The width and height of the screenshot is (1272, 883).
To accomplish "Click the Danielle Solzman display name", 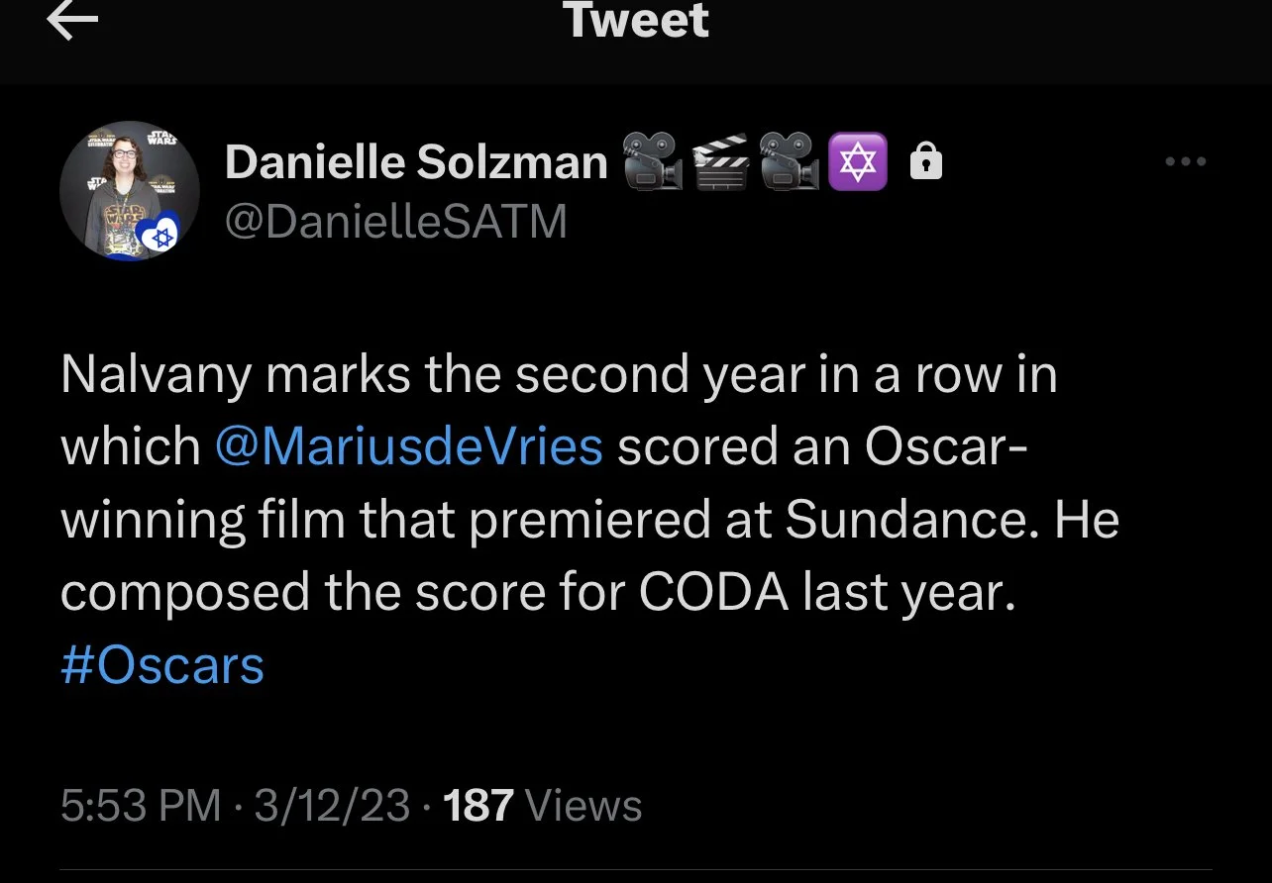I will (416, 162).
